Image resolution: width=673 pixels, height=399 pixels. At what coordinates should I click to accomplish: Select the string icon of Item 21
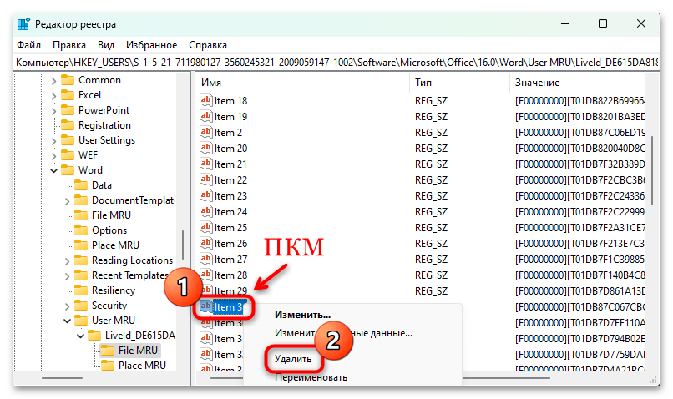pos(206,164)
